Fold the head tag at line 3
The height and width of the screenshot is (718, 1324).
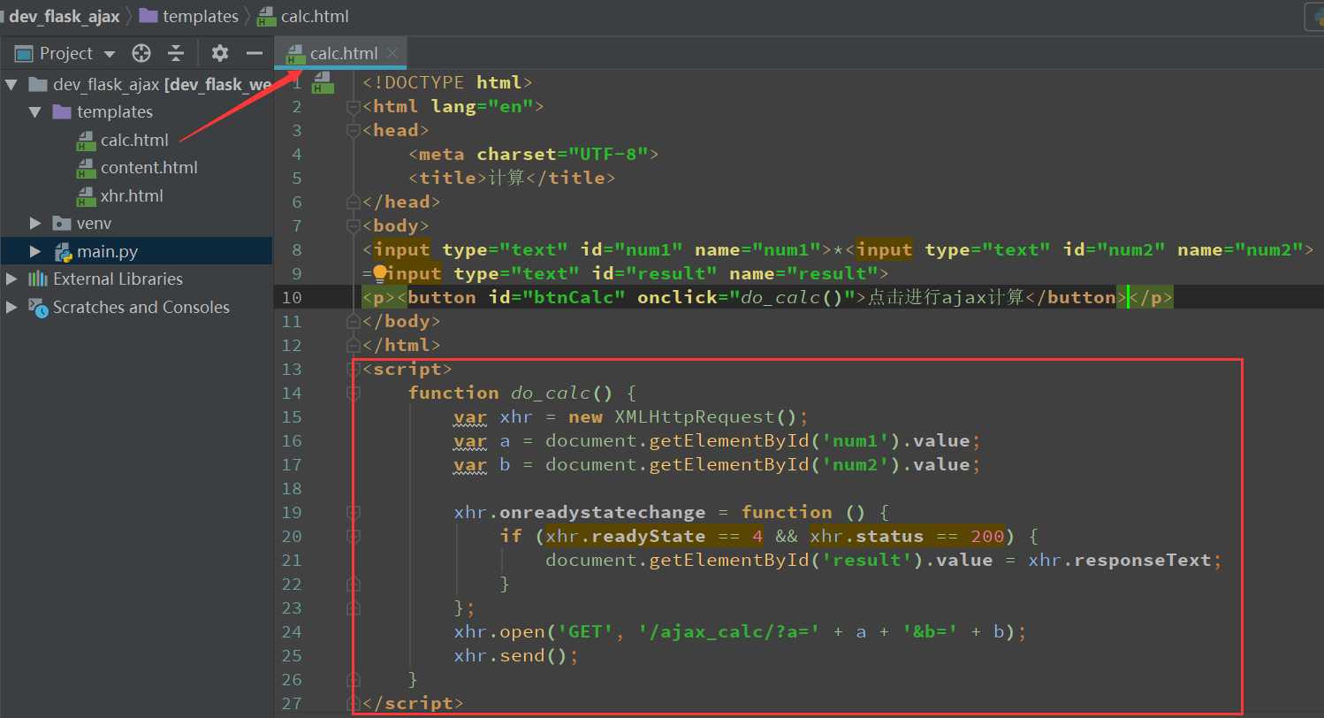354,131
